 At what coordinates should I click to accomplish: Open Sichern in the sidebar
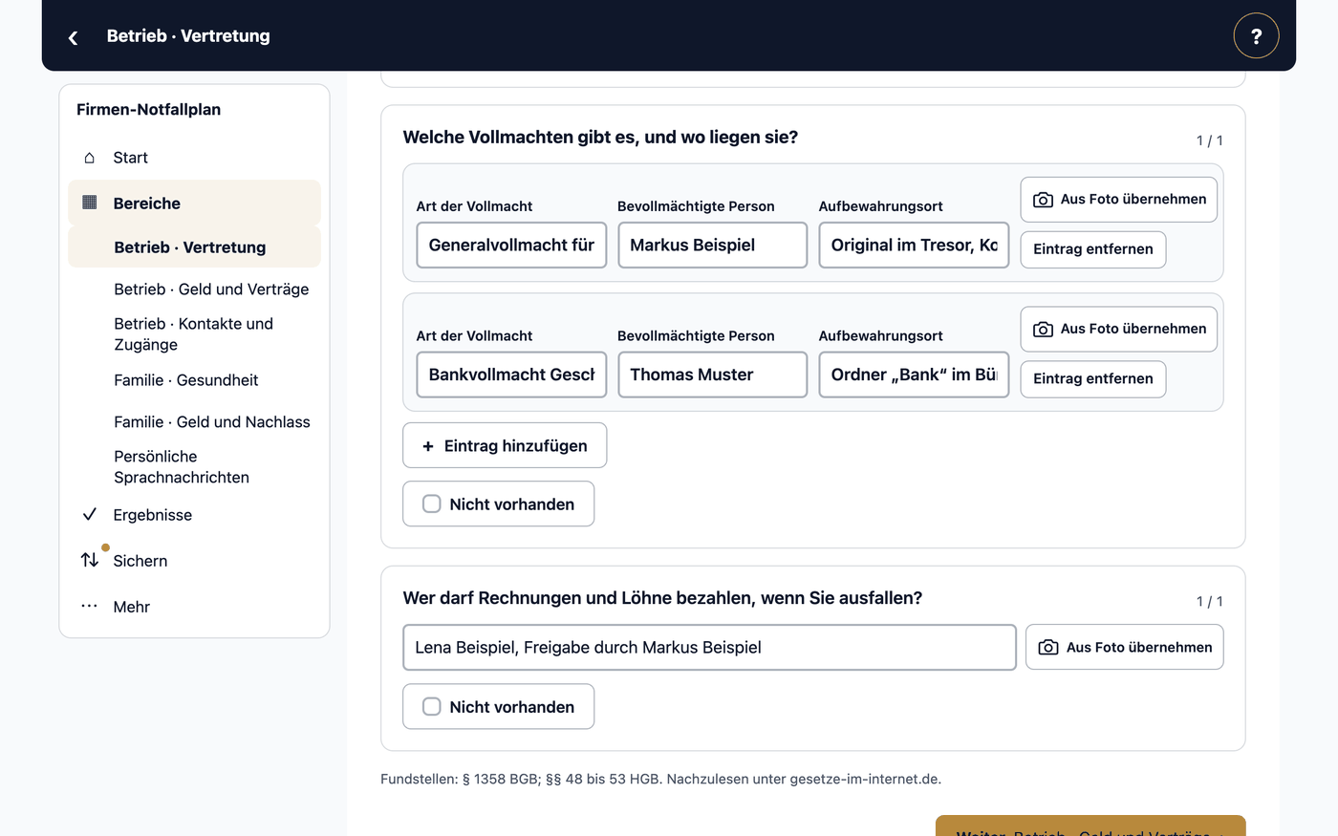click(194, 560)
